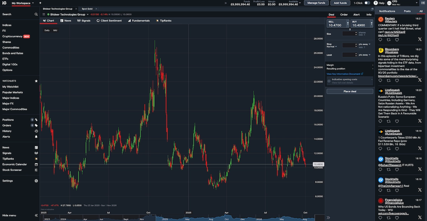Open the TipRanks tab
This screenshot has width=427, height=221.
point(163,21)
